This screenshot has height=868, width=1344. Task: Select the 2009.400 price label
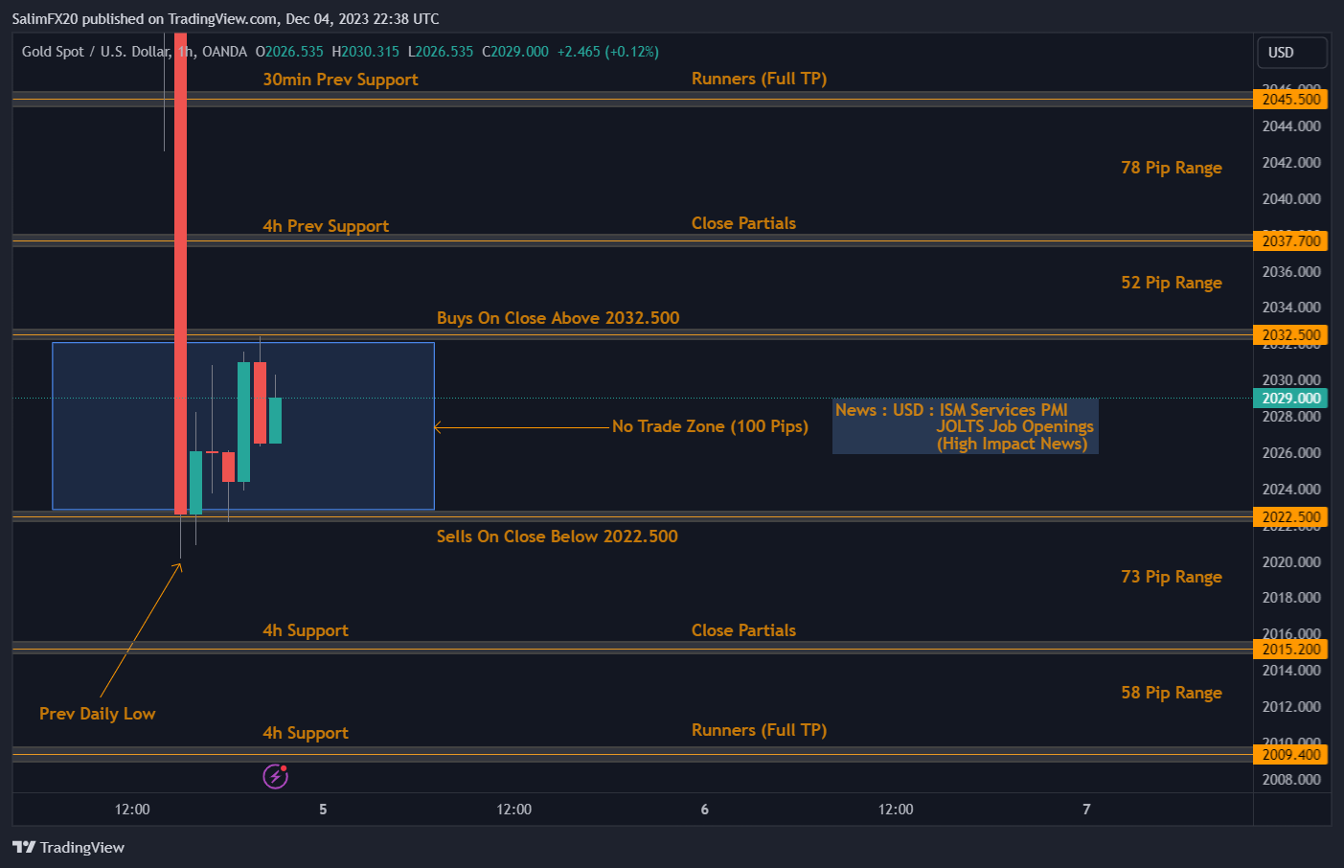pos(1290,754)
